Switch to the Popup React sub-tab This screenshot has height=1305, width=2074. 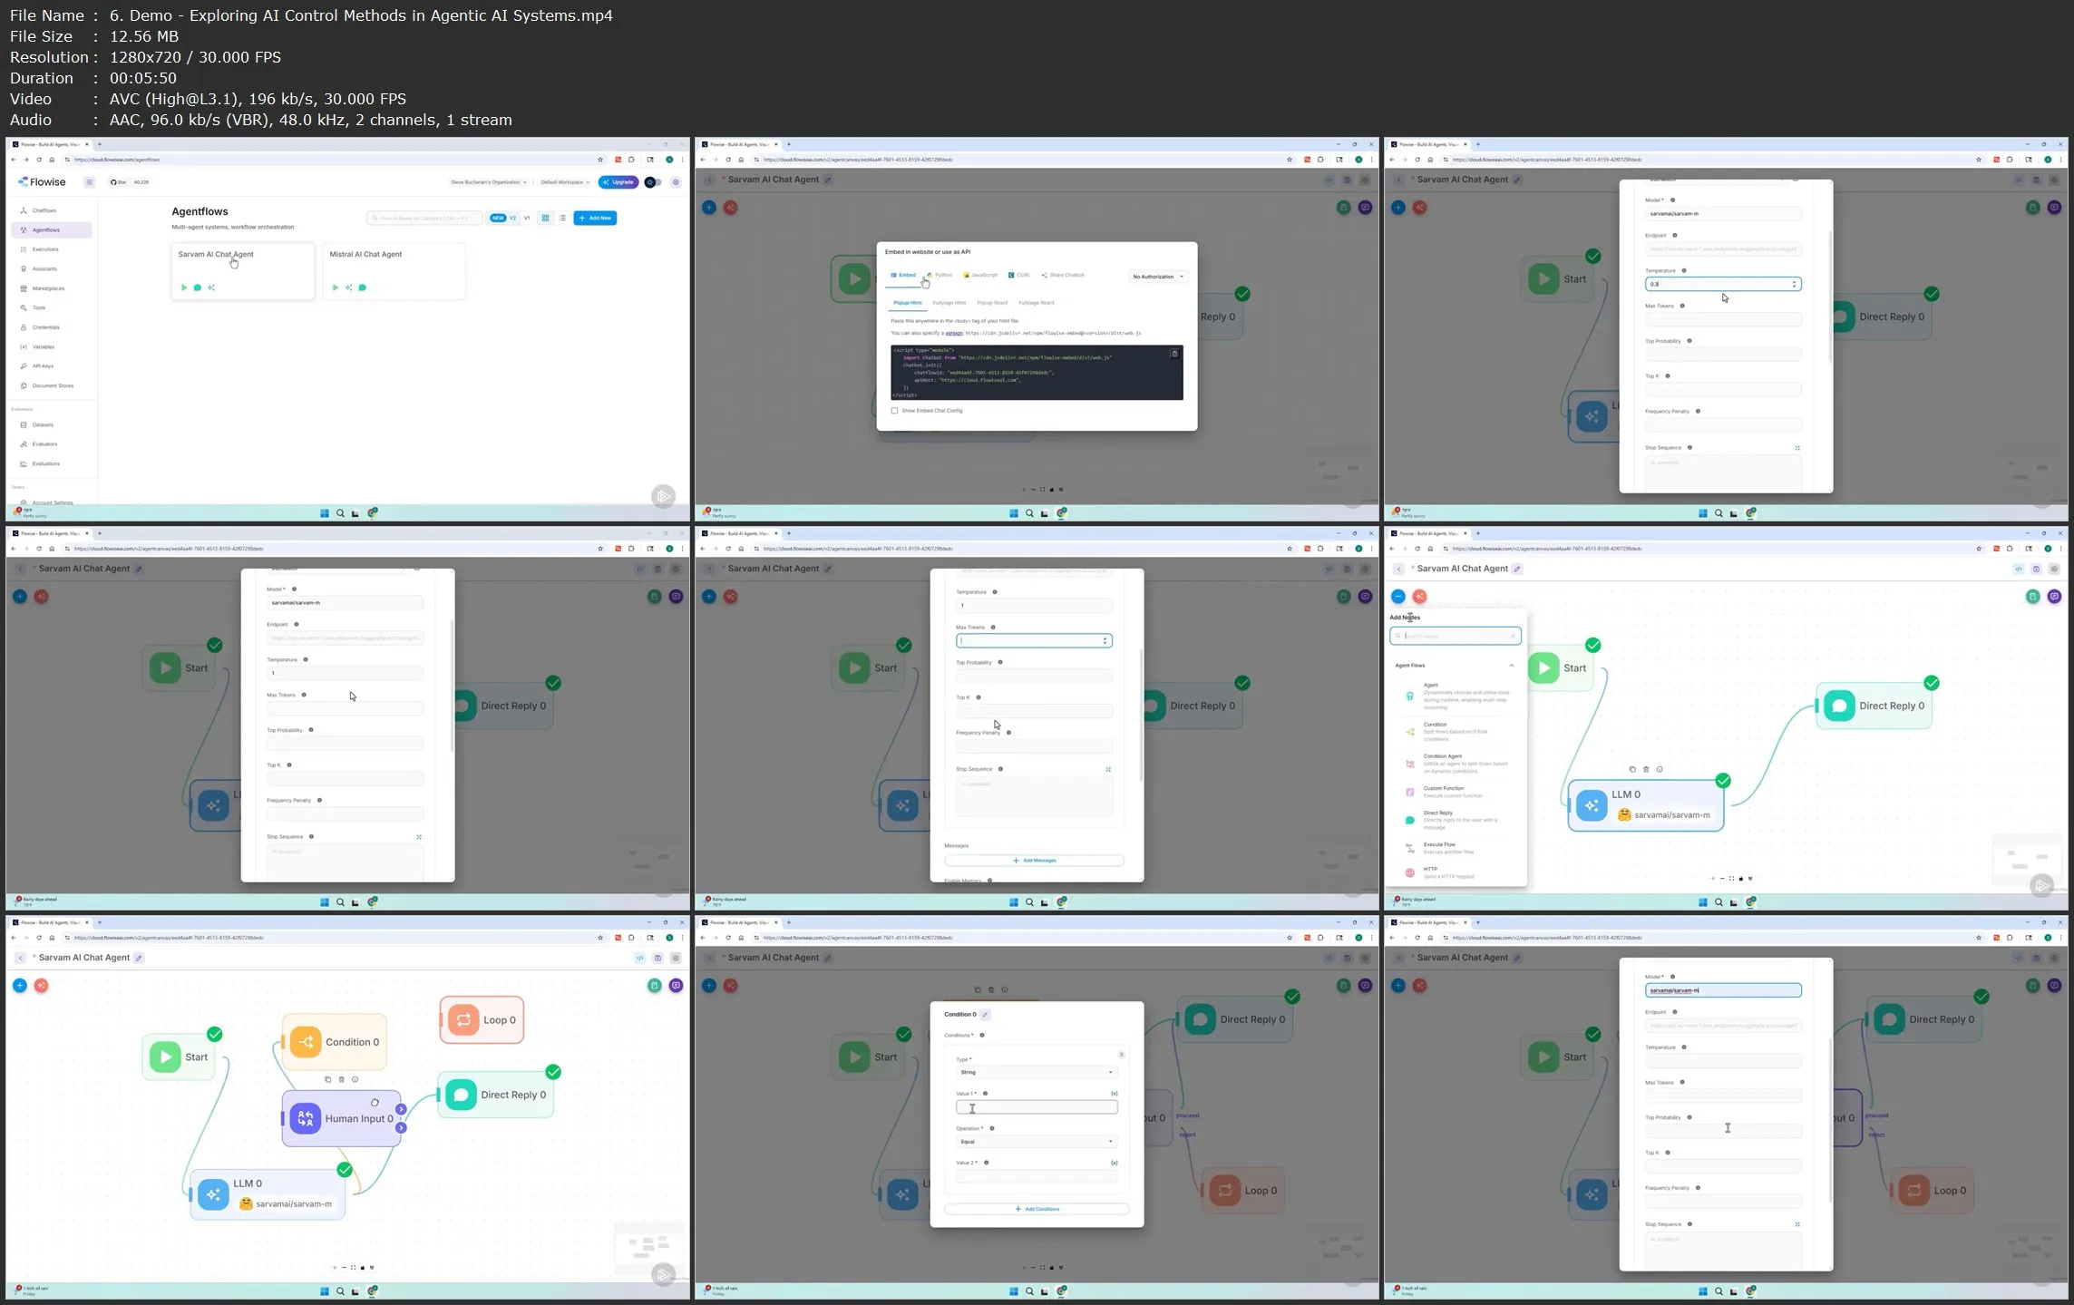click(x=992, y=303)
